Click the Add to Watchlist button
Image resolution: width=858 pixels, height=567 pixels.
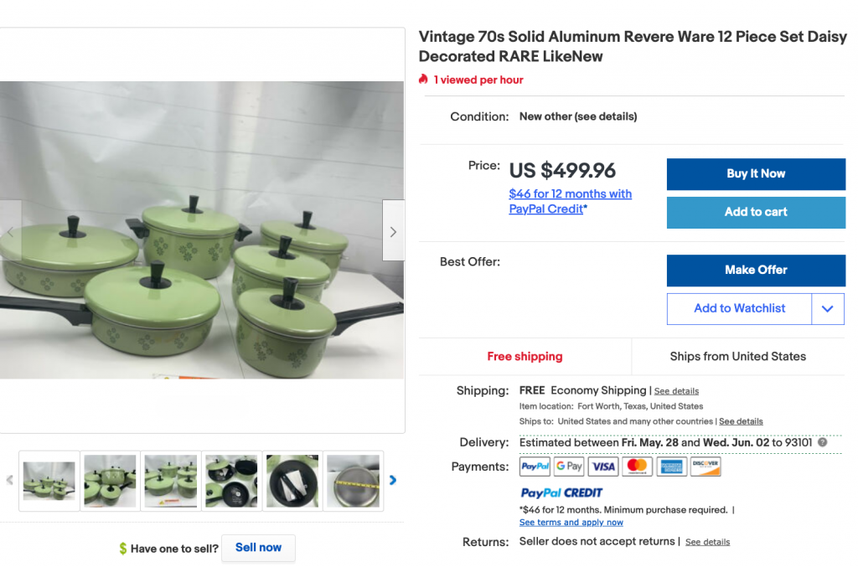739,309
